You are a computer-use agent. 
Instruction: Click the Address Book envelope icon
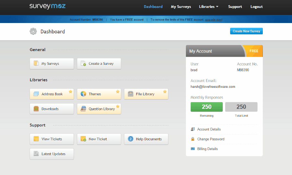click(36, 94)
